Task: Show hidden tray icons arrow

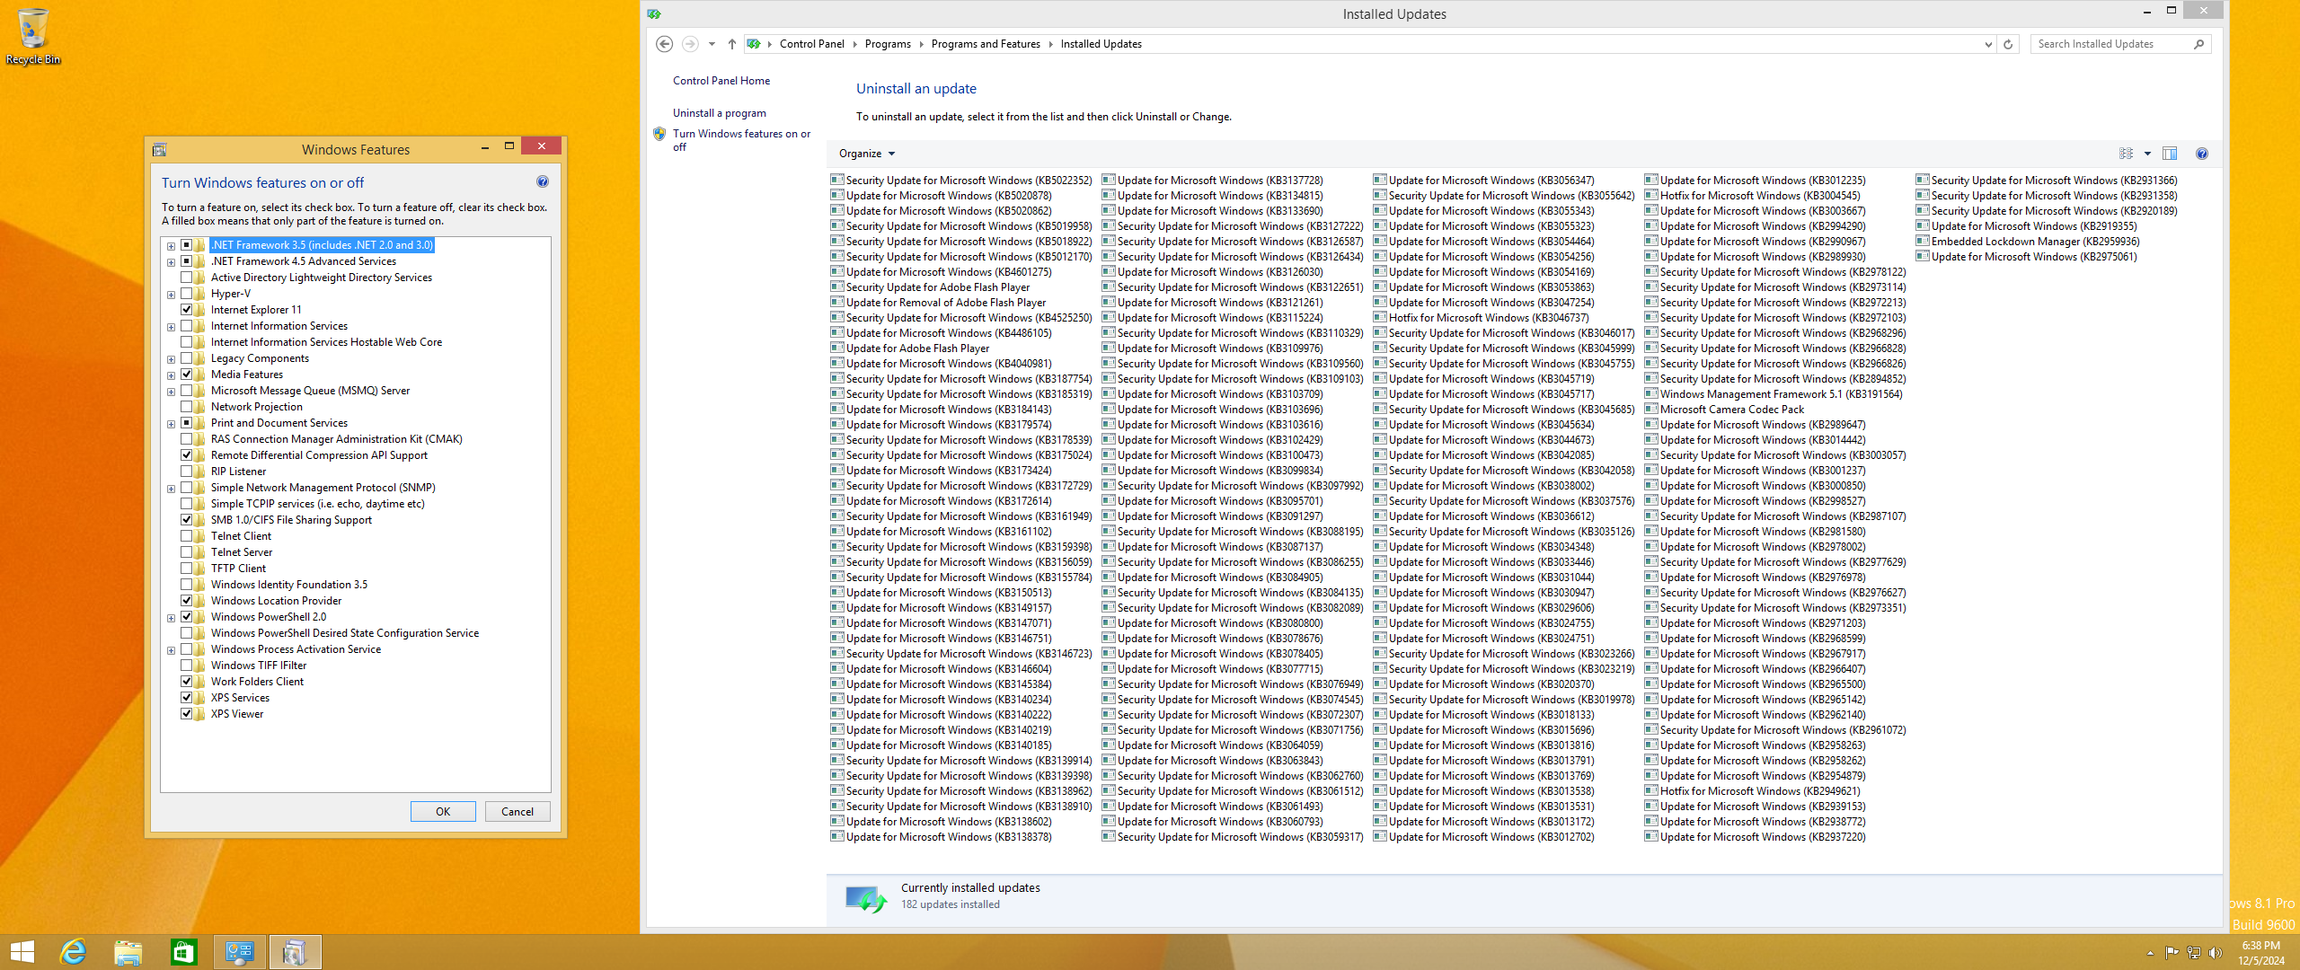Action: point(2150,953)
